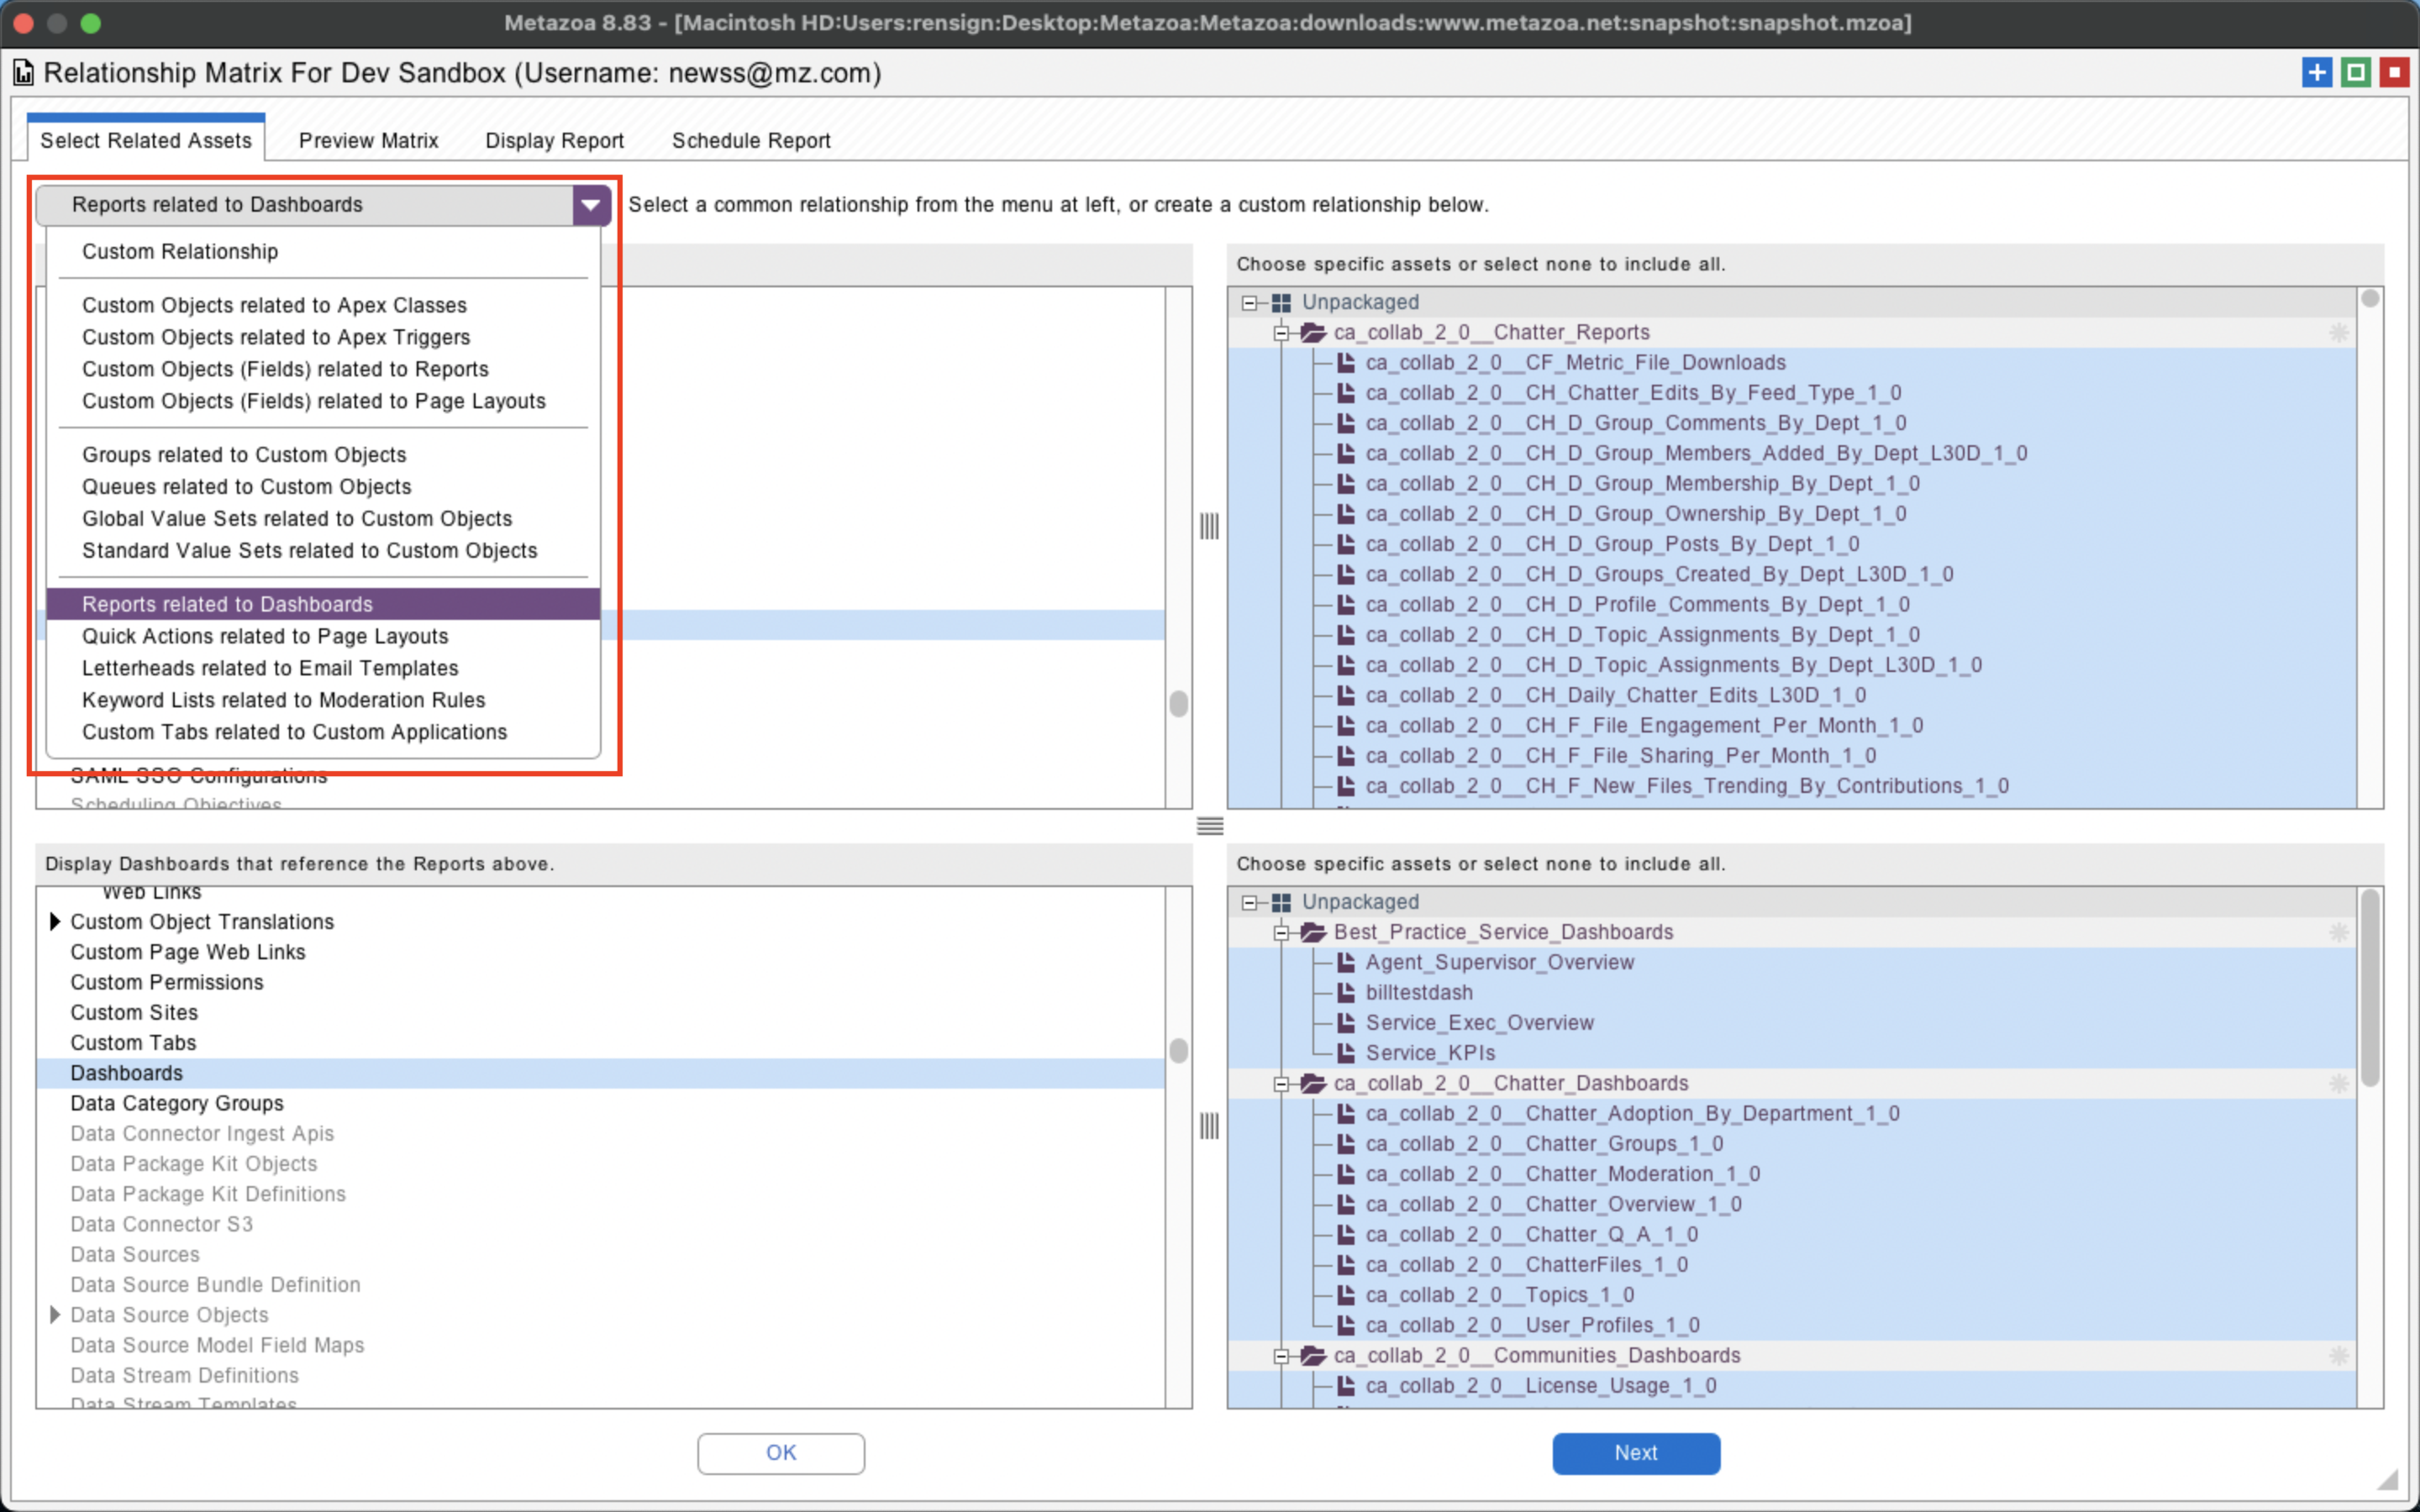The height and width of the screenshot is (1512, 2420).
Task: Click the document icon beside Relationship Matrix title
Action: point(23,73)
